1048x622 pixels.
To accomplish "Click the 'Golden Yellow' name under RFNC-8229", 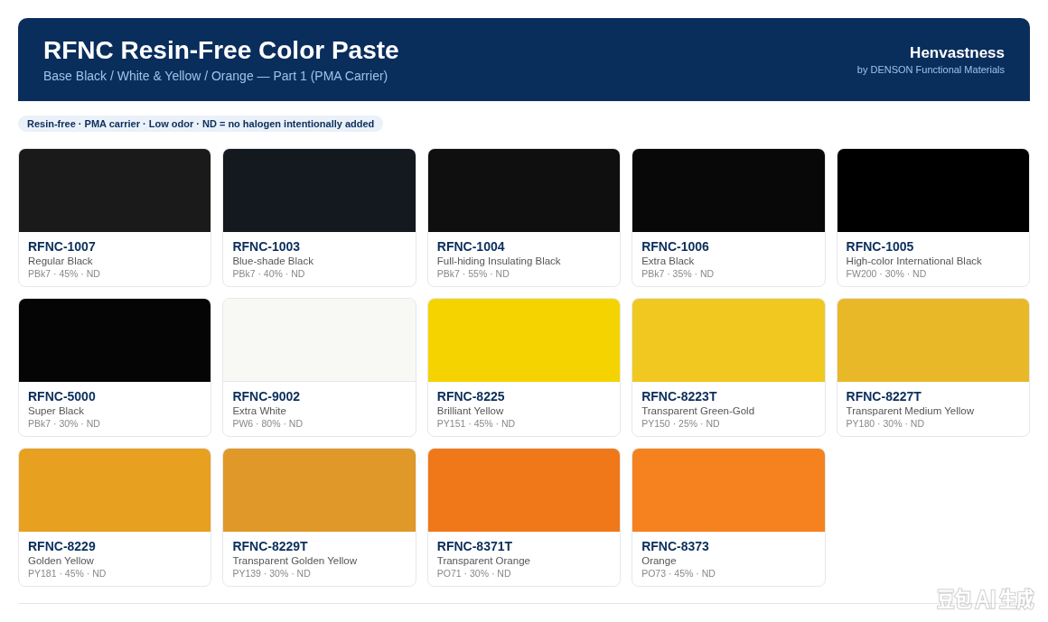I will point(61,561).
